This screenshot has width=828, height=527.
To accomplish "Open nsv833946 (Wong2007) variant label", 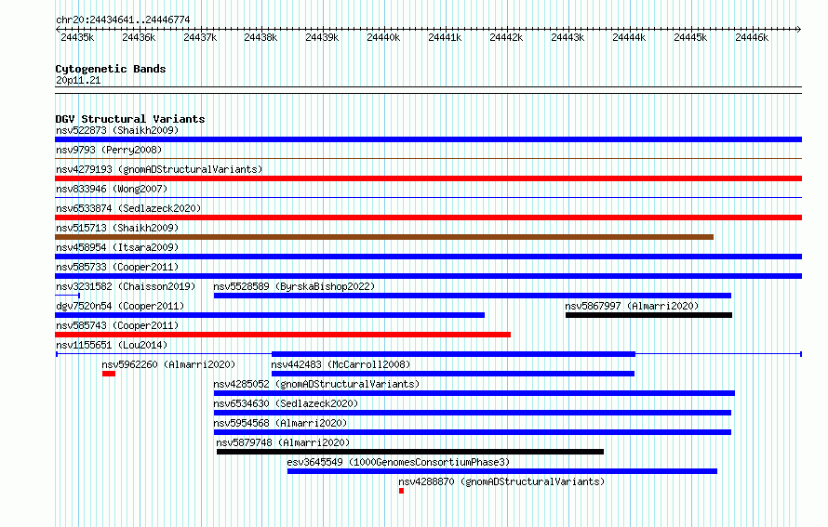I will click(112, 189).
